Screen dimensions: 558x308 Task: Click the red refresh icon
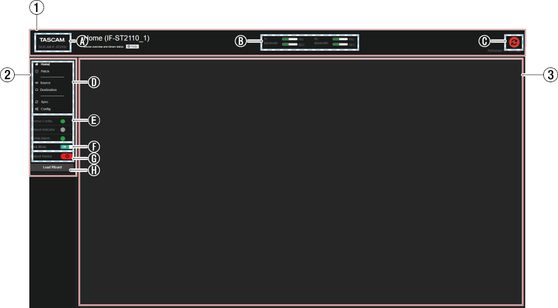pos(514,42)
